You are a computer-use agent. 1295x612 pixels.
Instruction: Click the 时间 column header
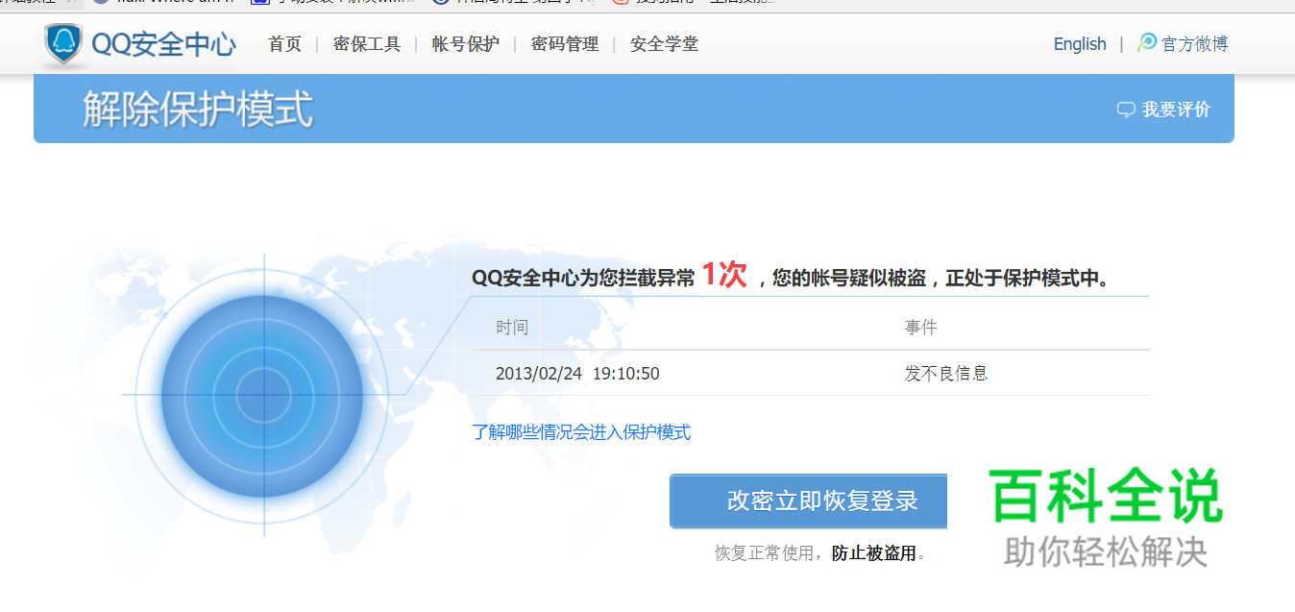pos(512,328)
